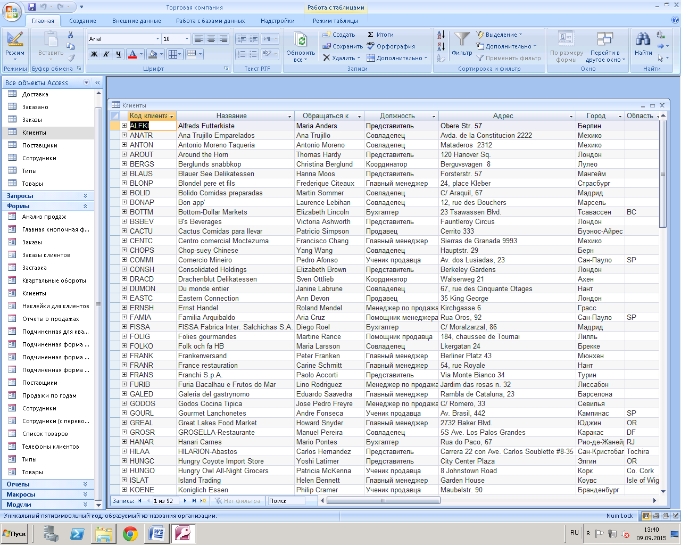The height and width of the screenshot is (545, 681).
Task: Open the Анализ продаж form
Action: pyautogui.click(x=44, y=217)
